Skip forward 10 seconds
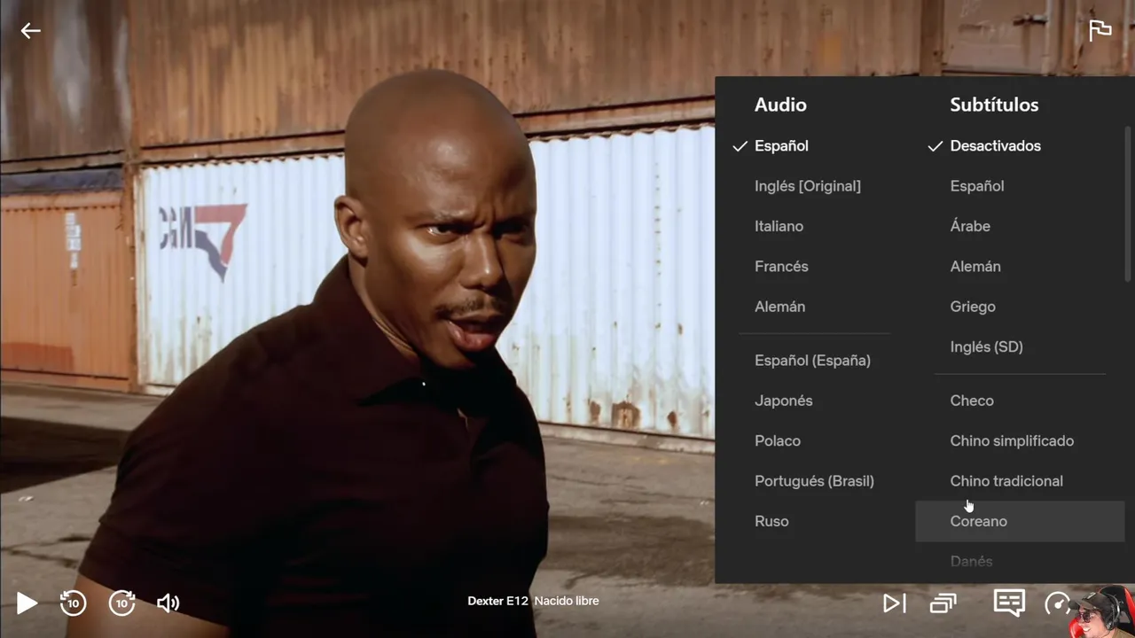 (122, 603)
